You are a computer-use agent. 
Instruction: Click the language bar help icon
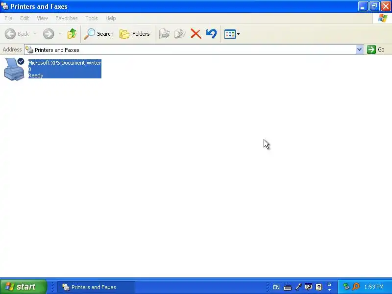(319, 287)
